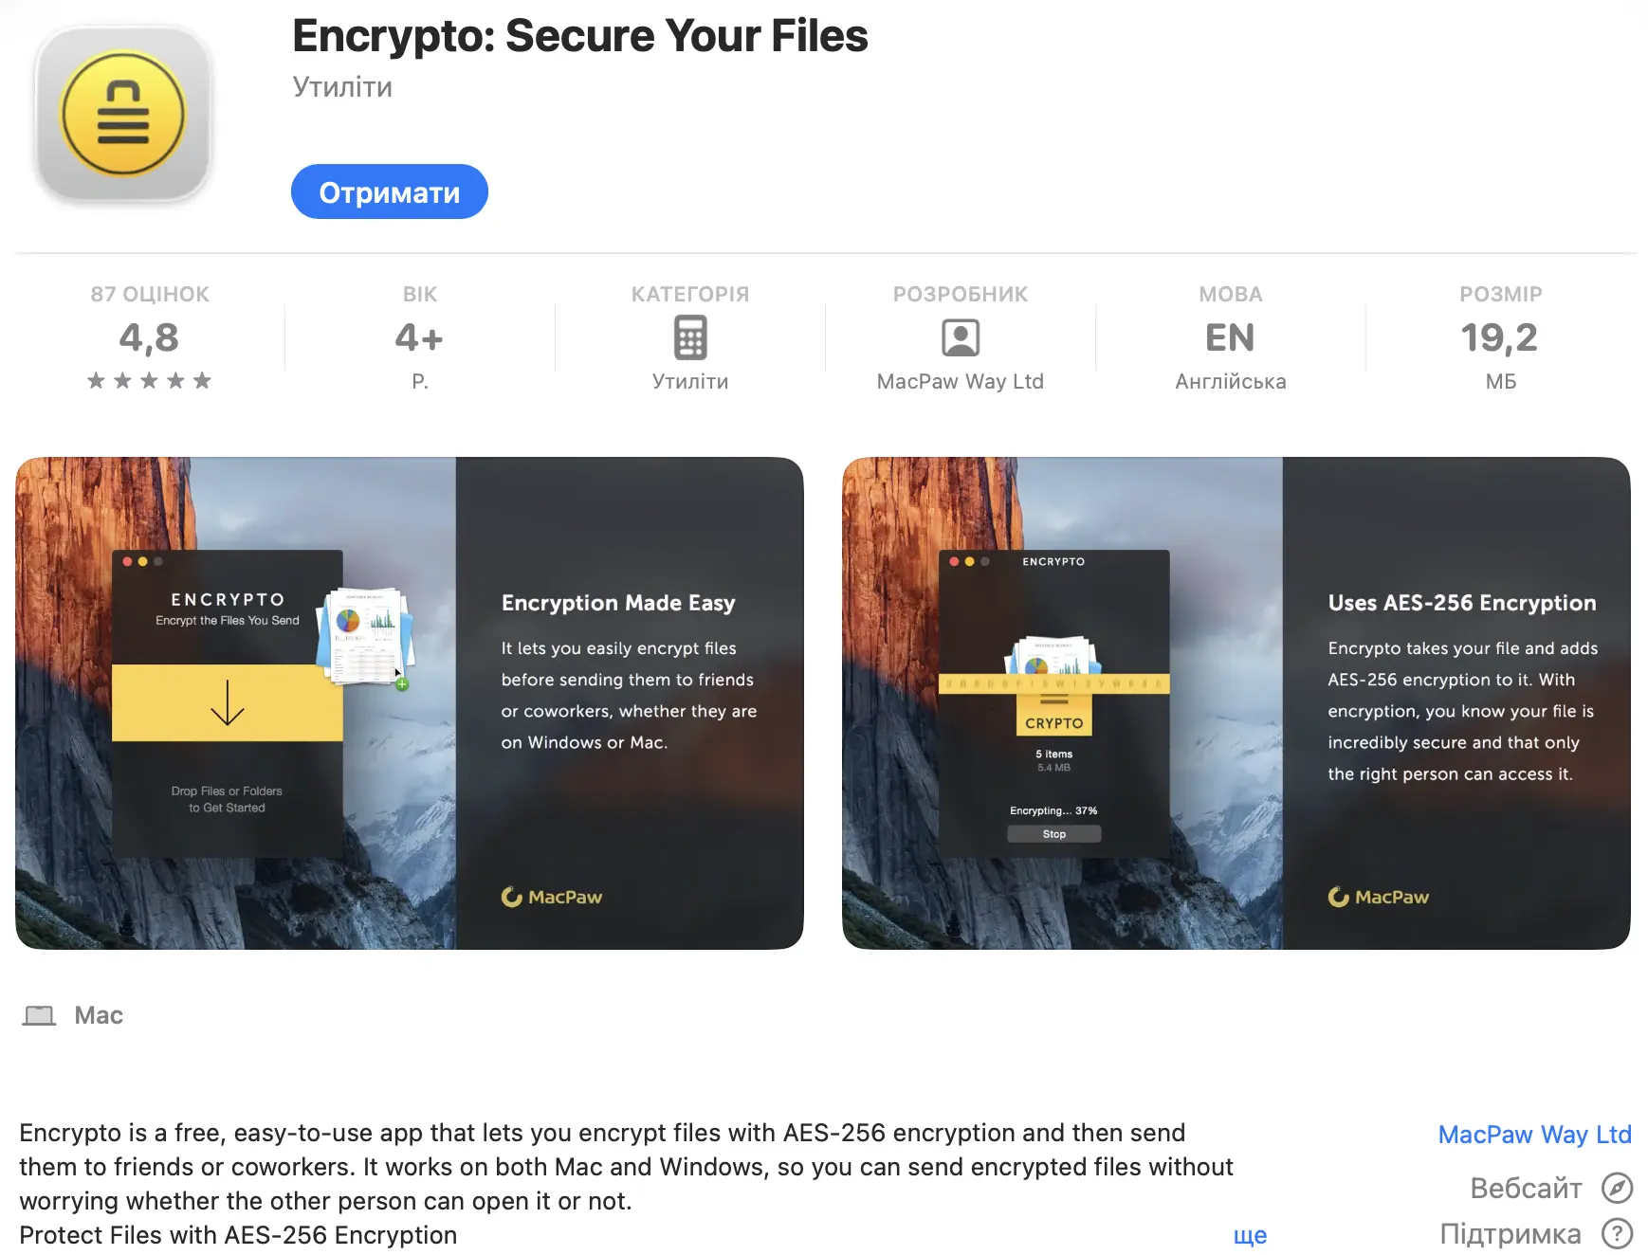Image resolution: width=1648 pixels, height=1255 pixels.
Task: Open the calculator Утиліти category icon
Action: (690, 337)
